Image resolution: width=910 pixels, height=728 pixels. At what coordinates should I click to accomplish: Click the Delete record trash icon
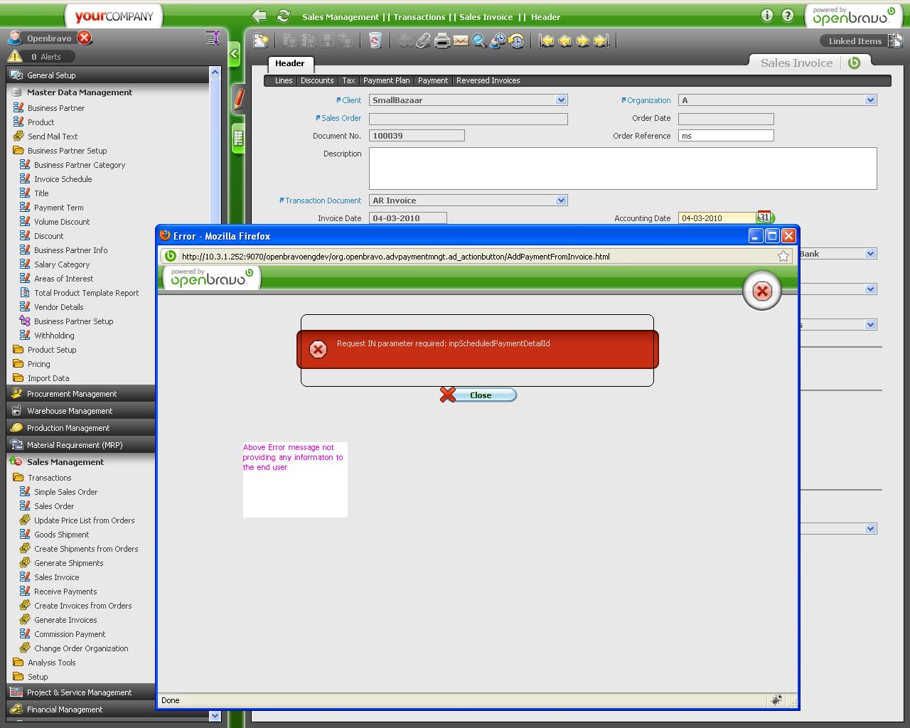375,41
